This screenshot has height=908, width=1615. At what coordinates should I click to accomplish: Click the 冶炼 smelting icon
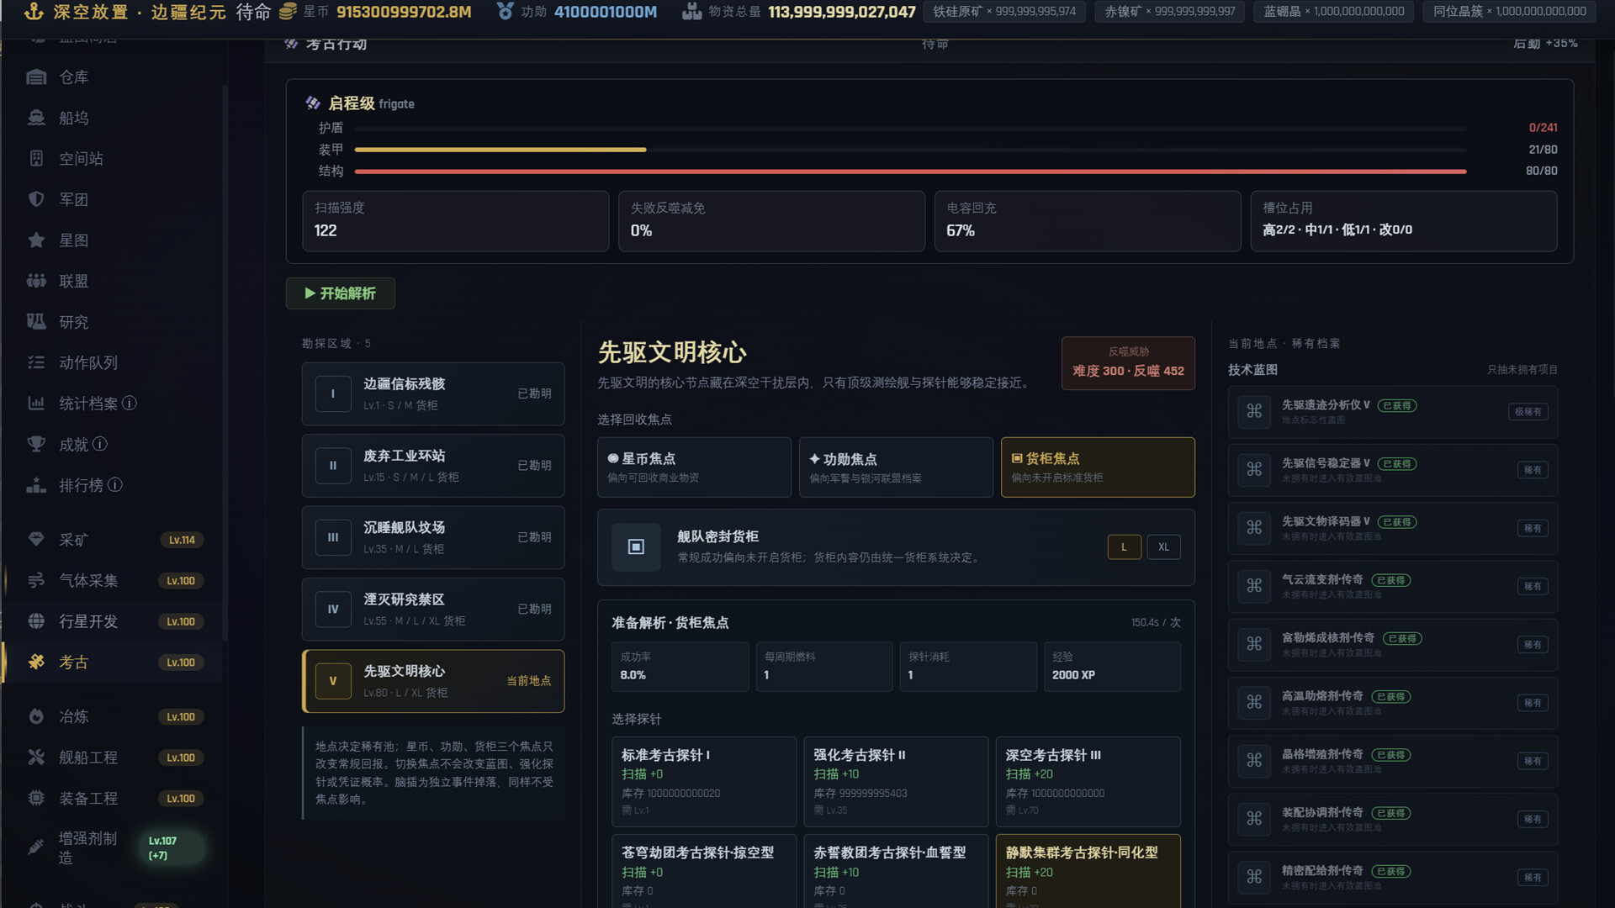[36, 716]
